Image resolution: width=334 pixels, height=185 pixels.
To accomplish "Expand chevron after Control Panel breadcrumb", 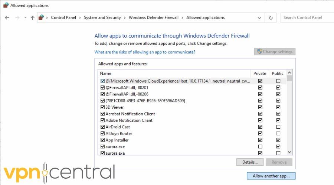I will (x=80, y=18).
